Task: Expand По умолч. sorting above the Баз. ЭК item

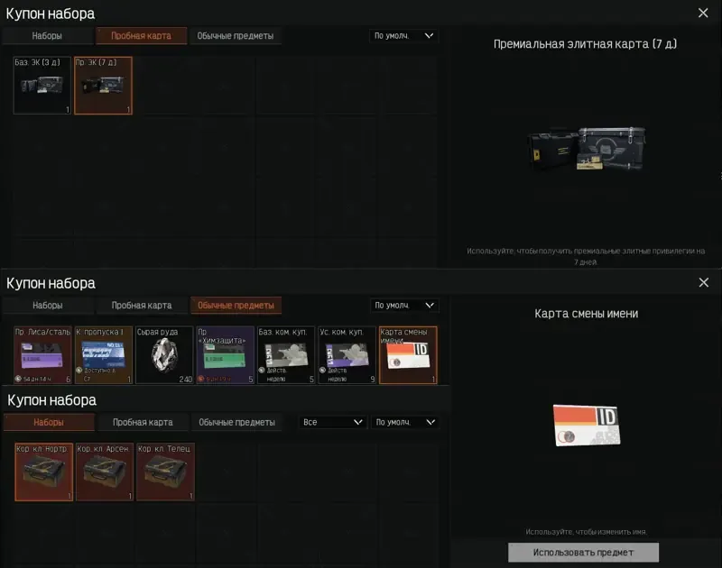Action: pyautogui.click(x=403, y=36)
